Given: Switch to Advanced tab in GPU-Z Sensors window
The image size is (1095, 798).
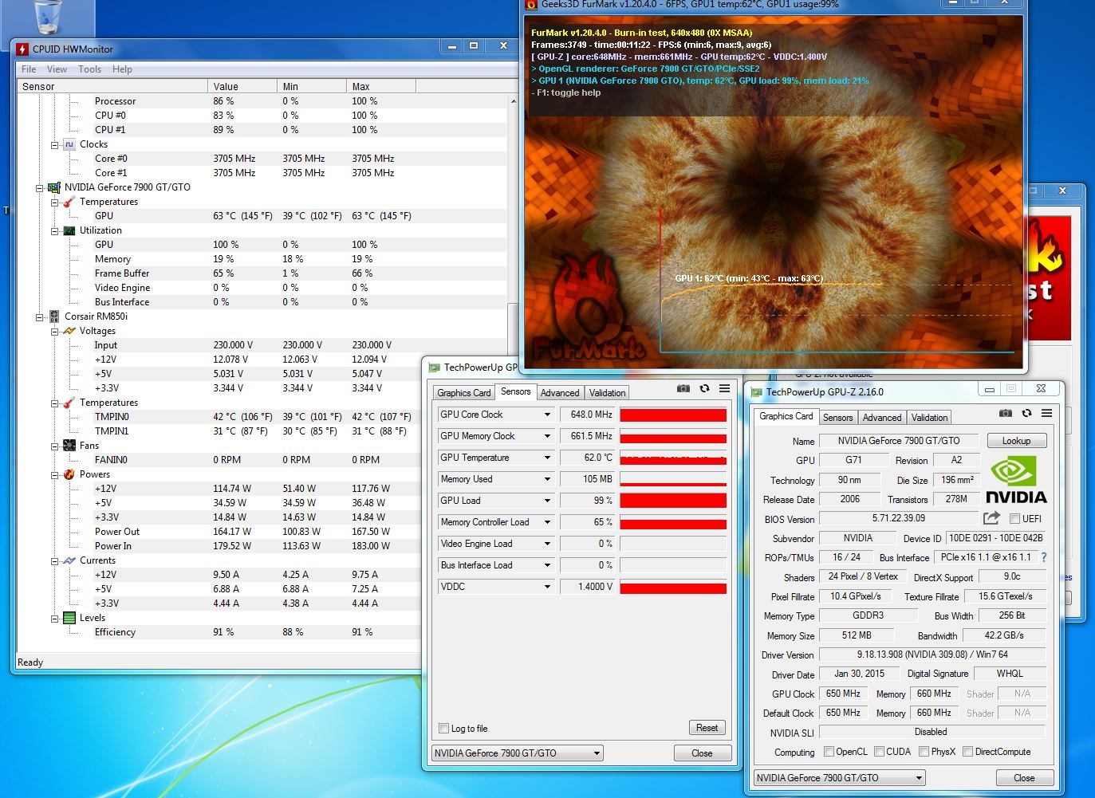Looking at the screenshot, I should (560, 393).
